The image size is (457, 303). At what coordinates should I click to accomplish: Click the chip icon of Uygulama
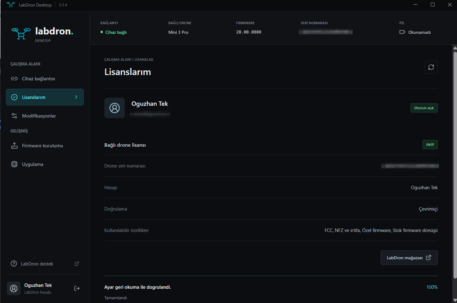14,164
